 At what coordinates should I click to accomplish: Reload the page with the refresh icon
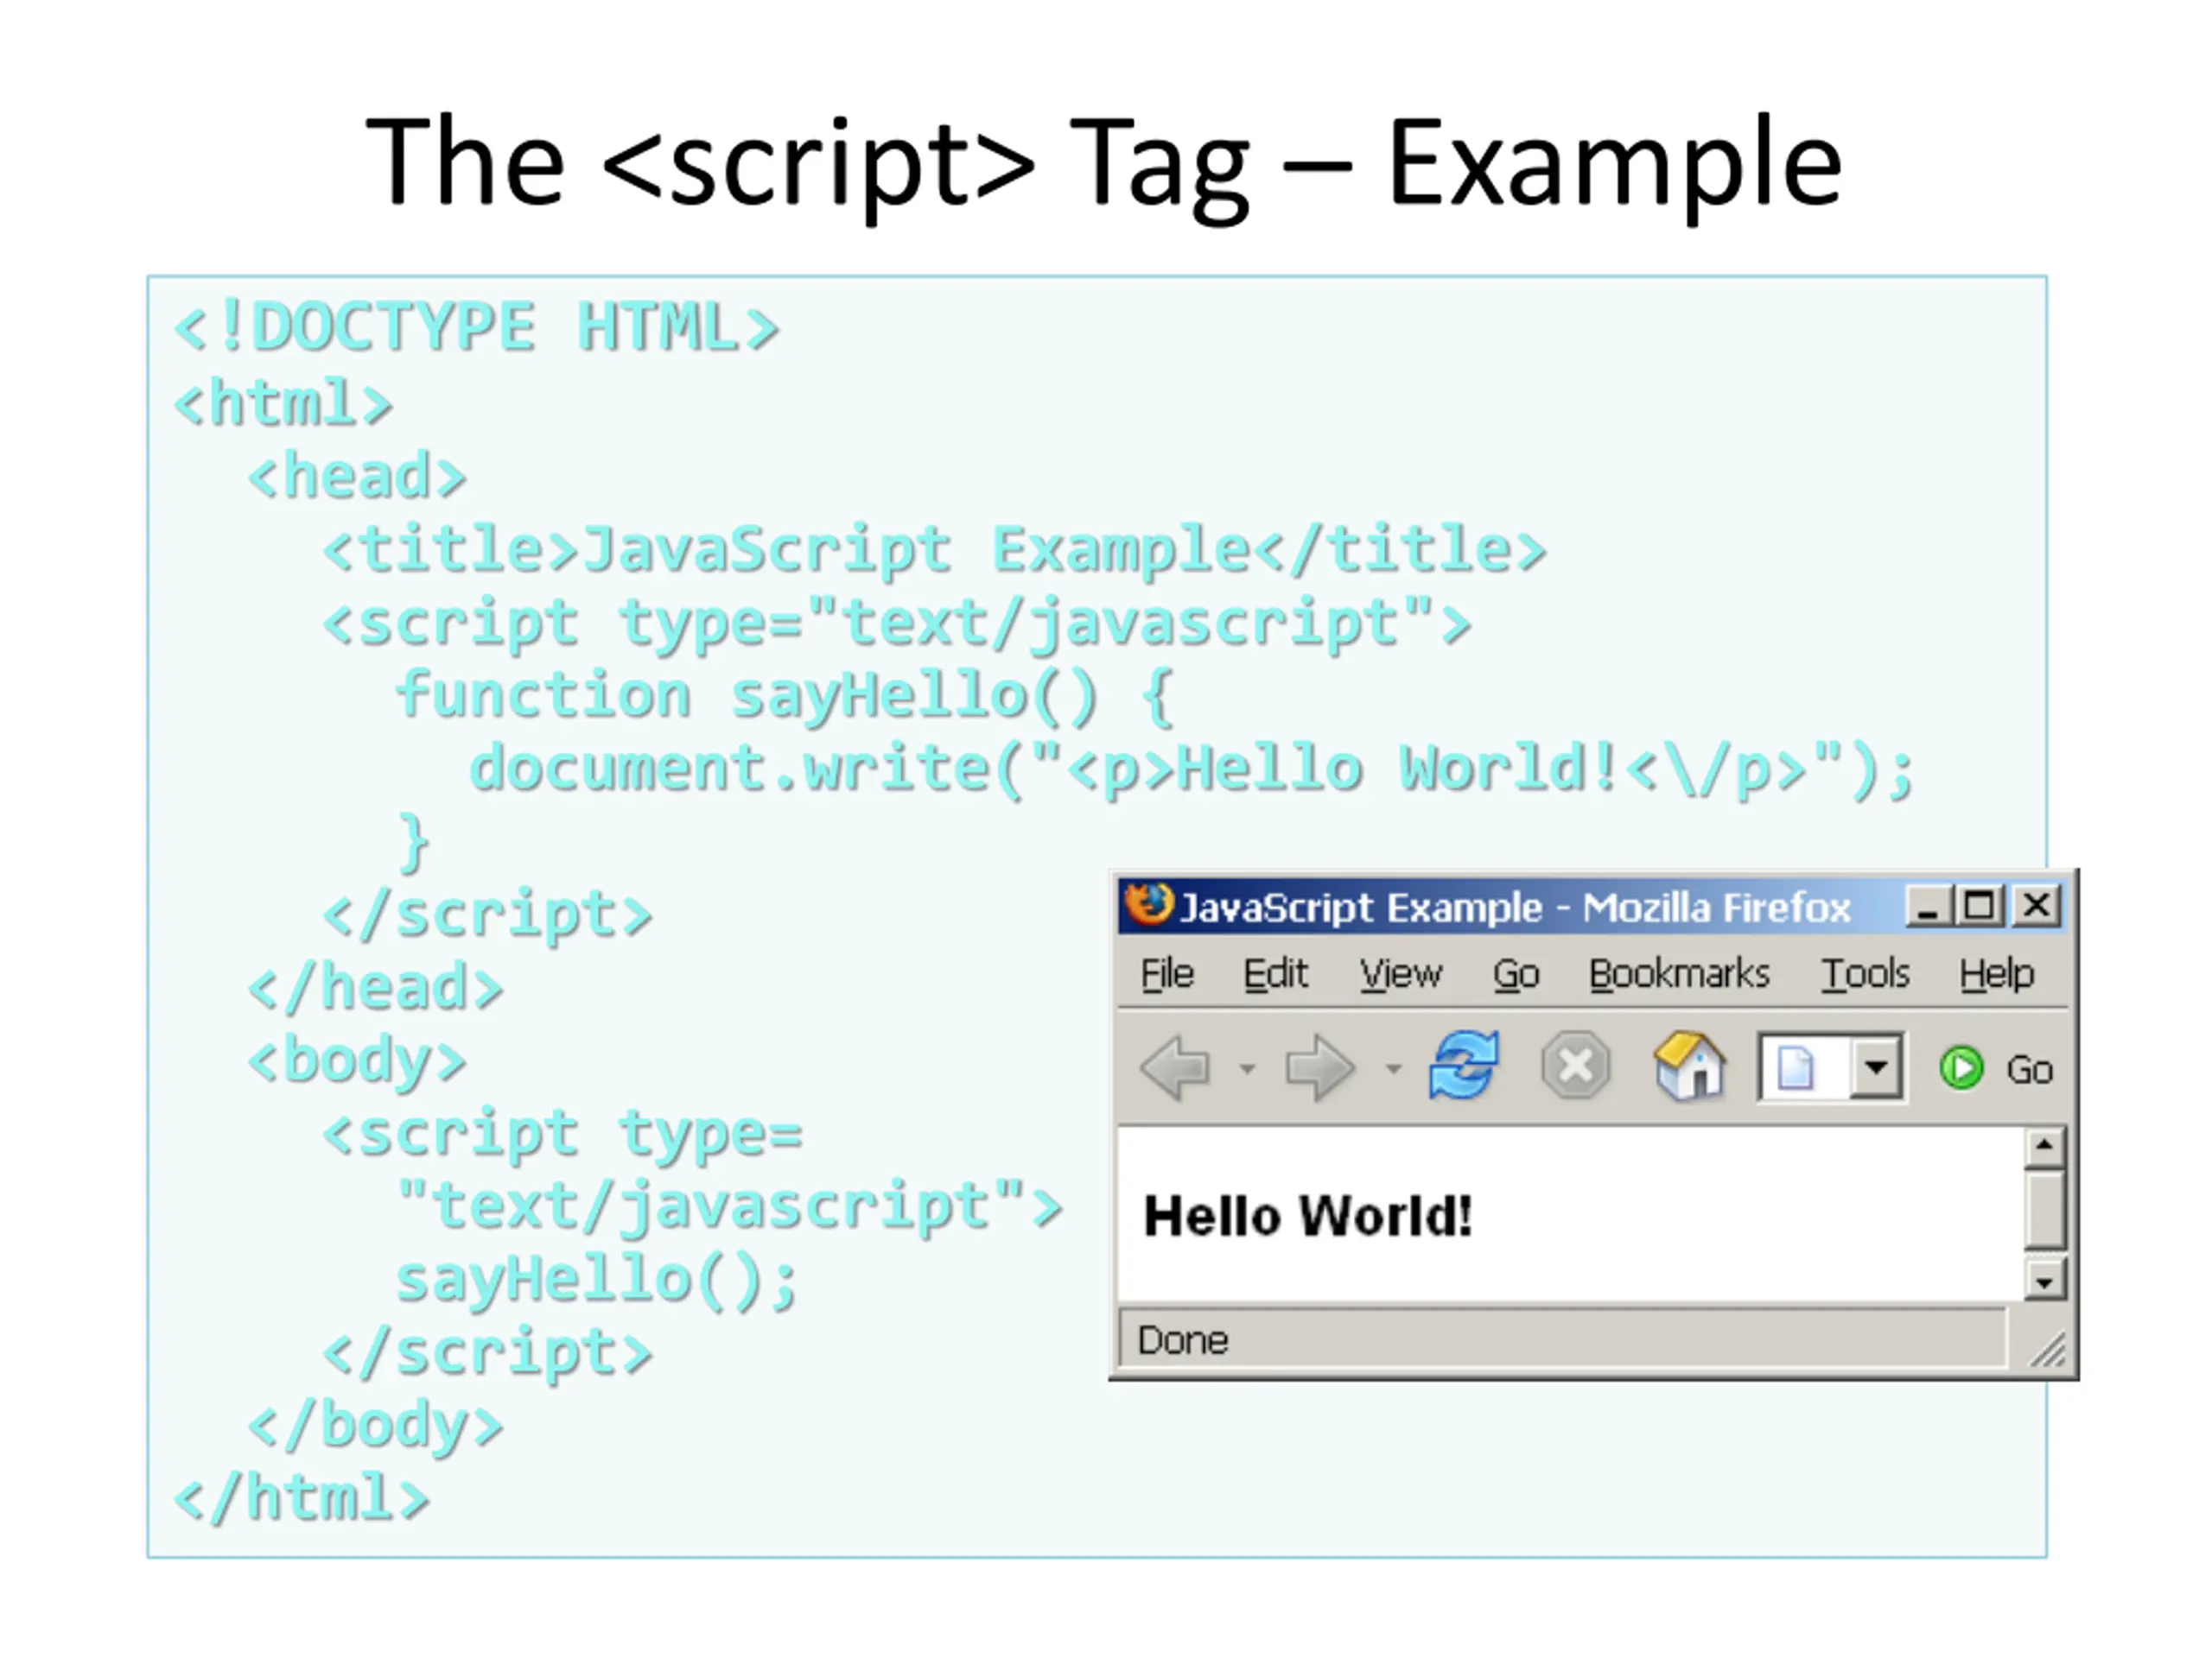tap(1463, 1066)
